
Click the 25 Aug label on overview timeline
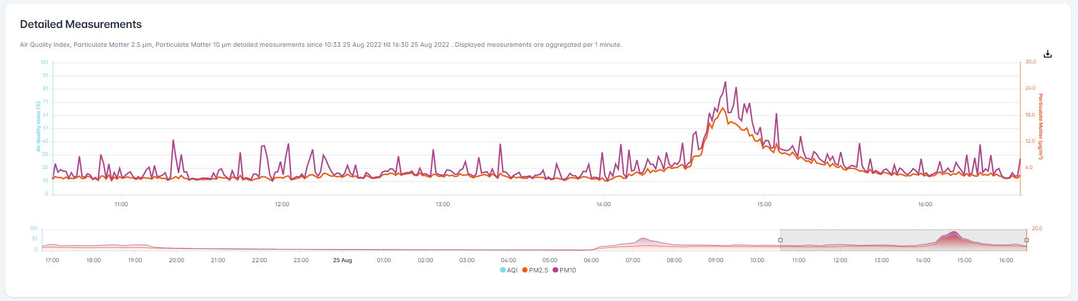coord(342,260)
